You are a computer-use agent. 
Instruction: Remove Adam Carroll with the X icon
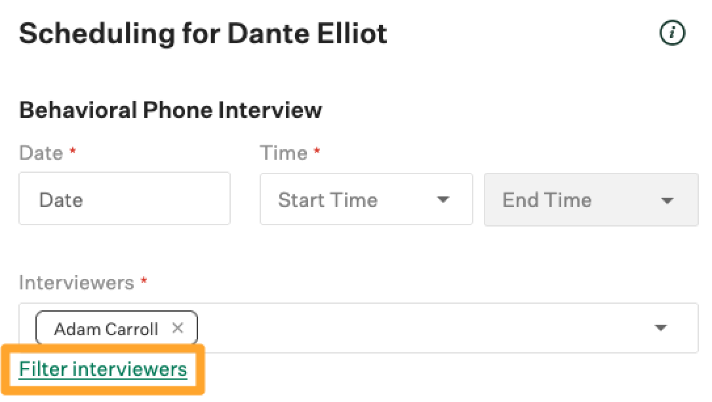(x=178, y=327)
